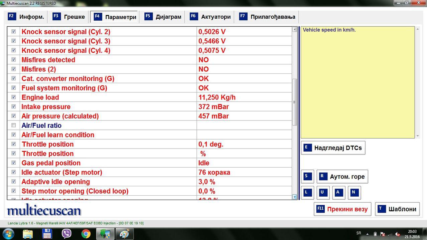Viewport: 427px width, 240px height.
Task: Toggle the Intake pressure checkbox
Action: coord(14,106)
